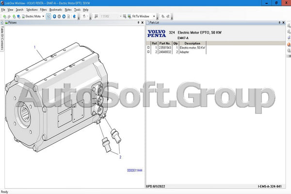
Task: Click the green Back arrow in the toolbar
Action: coord(4,16)
